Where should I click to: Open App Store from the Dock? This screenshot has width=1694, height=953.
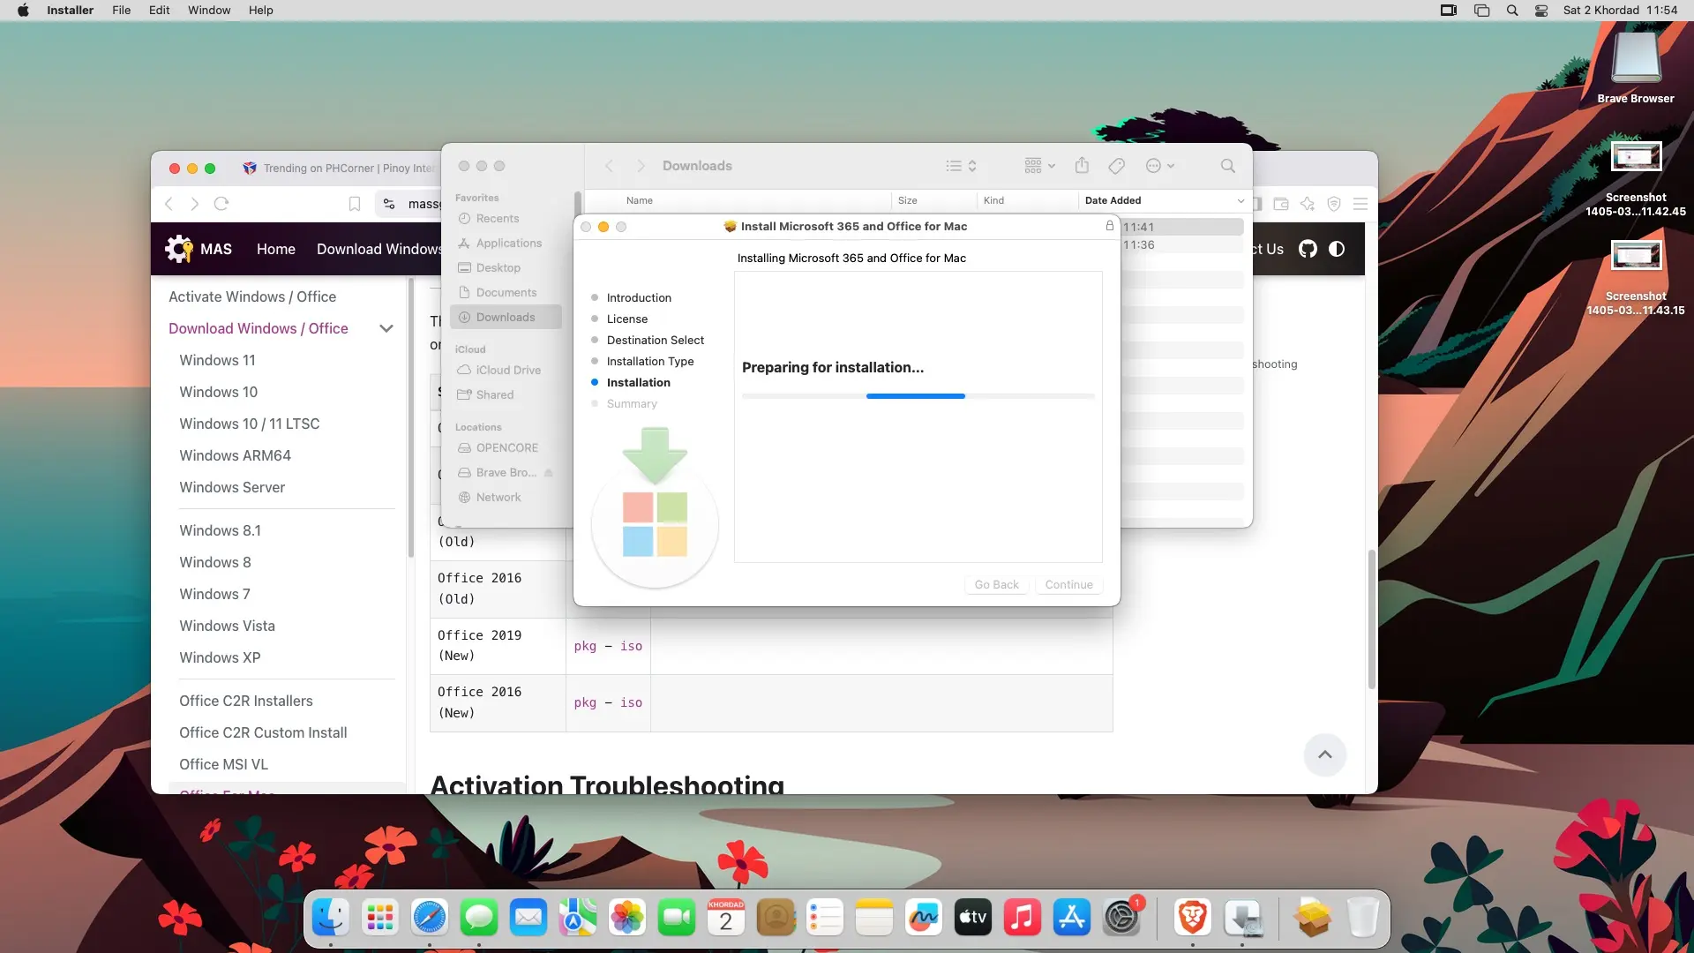pos(1072,918)
